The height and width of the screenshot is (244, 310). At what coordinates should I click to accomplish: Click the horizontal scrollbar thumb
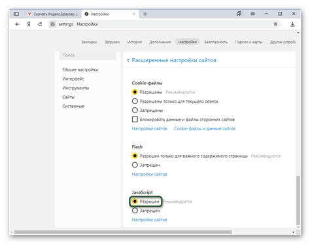(x=123, y=232)
